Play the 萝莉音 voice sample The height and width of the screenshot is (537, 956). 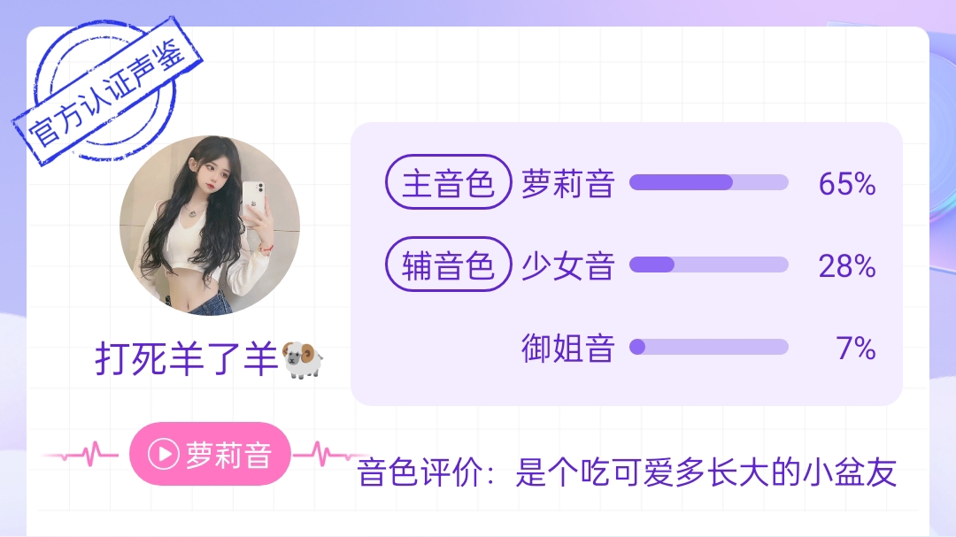pyautogui.click(x=210, y=454)
